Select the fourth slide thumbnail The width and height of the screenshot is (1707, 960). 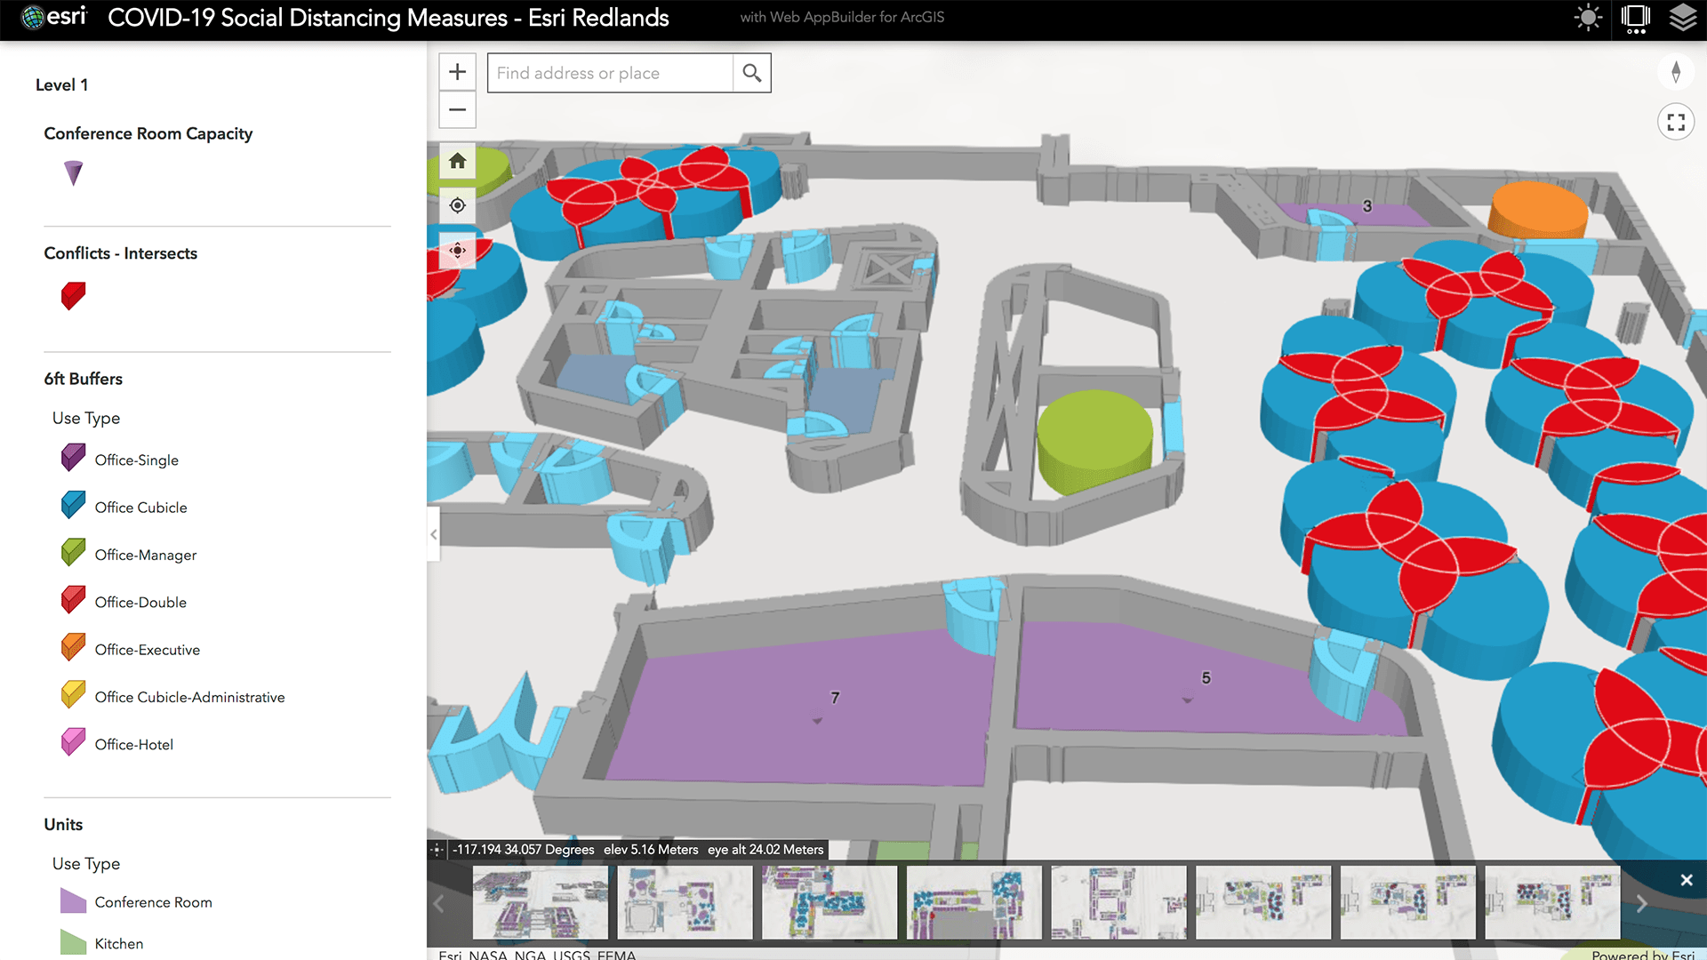coord(974,902)
